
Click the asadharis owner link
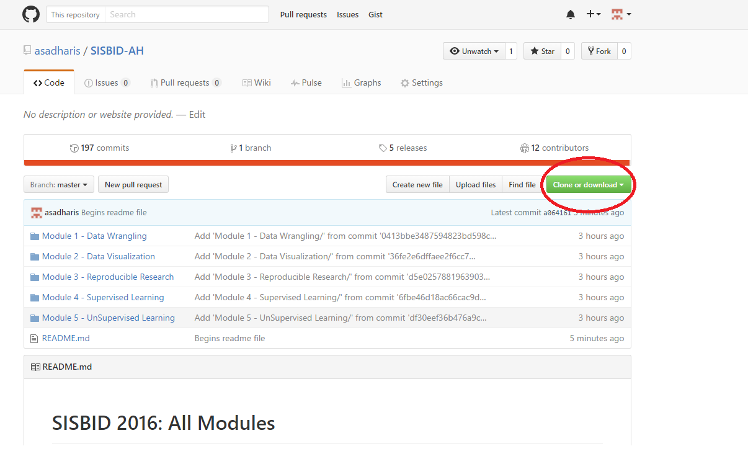pyautogui.click(x=57, y=51)
